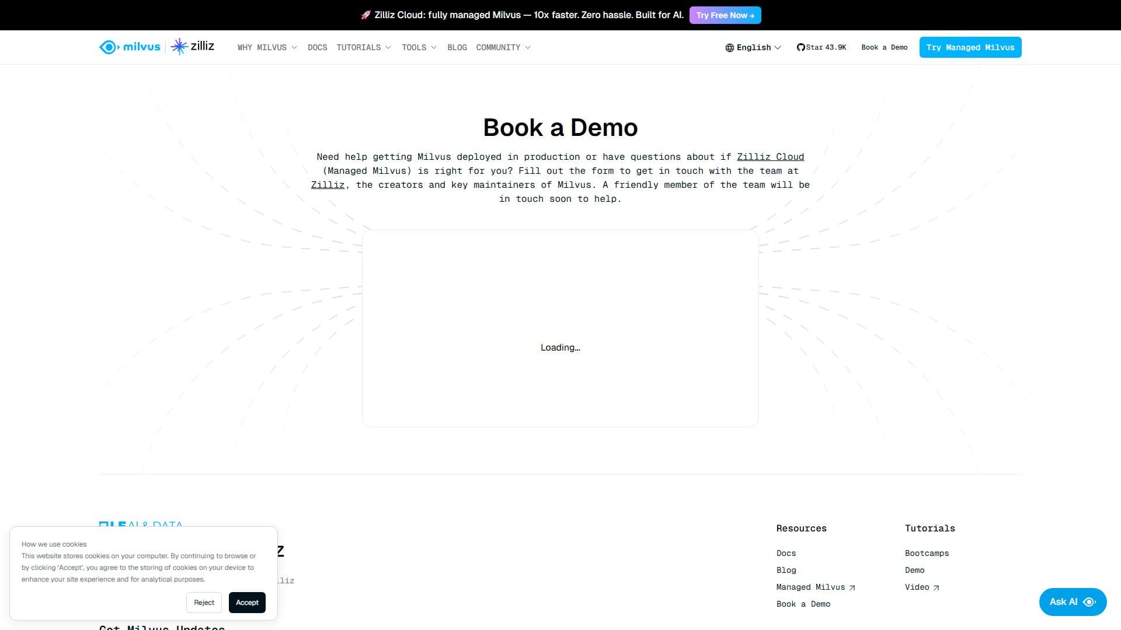The image size is (1121, 630).
Task: Click the 'How we use cookies' title
Action: coord(54,544)
